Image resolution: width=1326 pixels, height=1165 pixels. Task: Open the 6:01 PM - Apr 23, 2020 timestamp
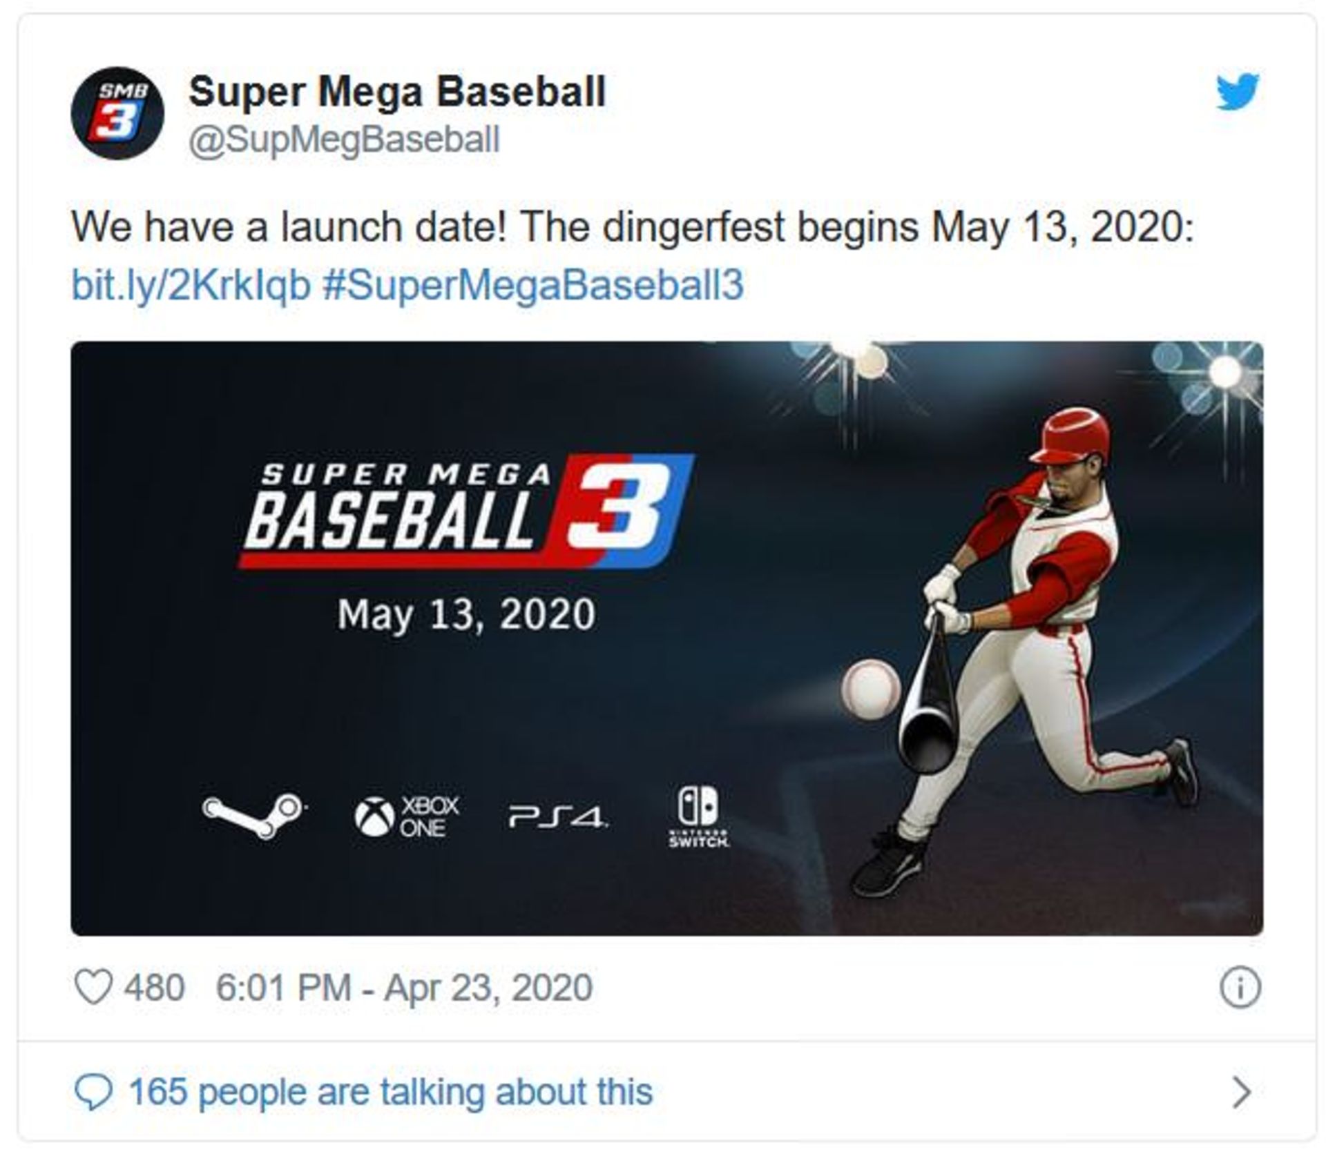(x=404, y=988)
